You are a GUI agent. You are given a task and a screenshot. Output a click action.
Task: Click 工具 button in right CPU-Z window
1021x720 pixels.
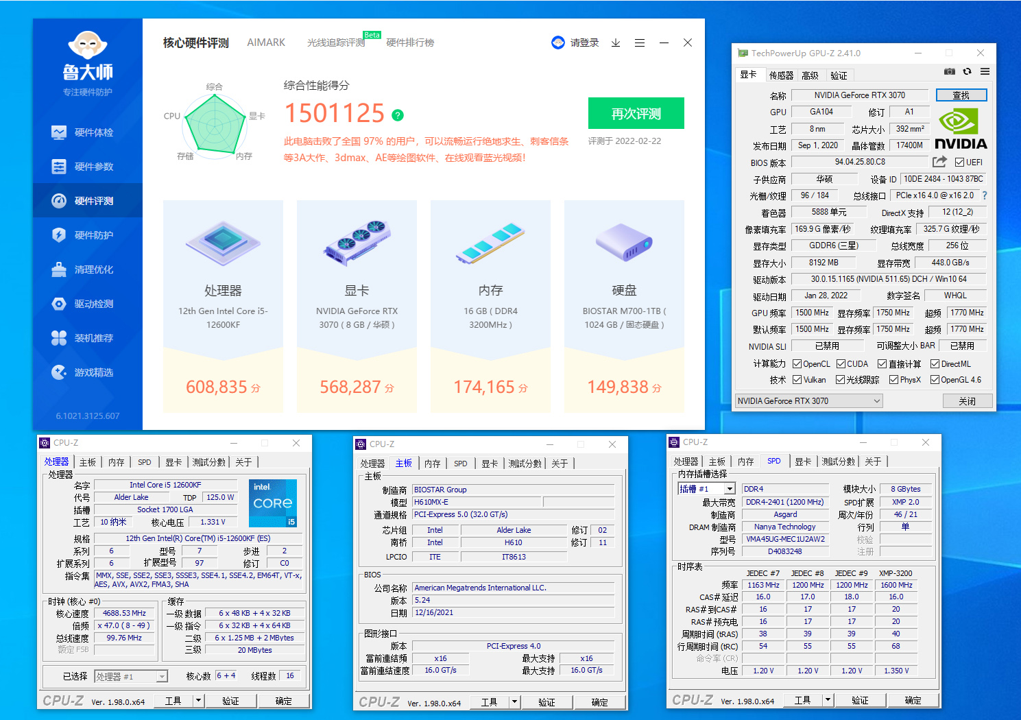[802, 699]
